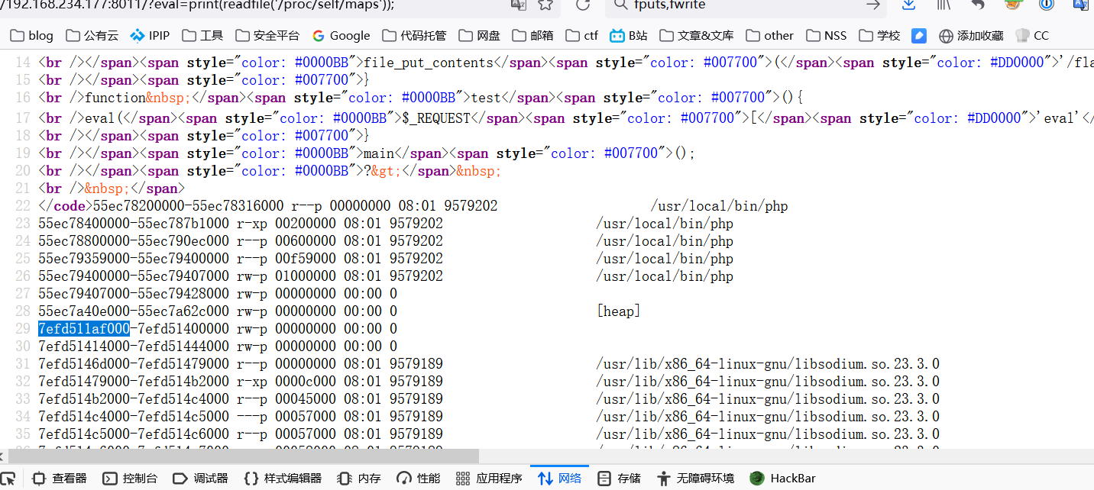Open the HackBar devtools tab
Screen dimensions: 1094x490
[x=783, y=479]
